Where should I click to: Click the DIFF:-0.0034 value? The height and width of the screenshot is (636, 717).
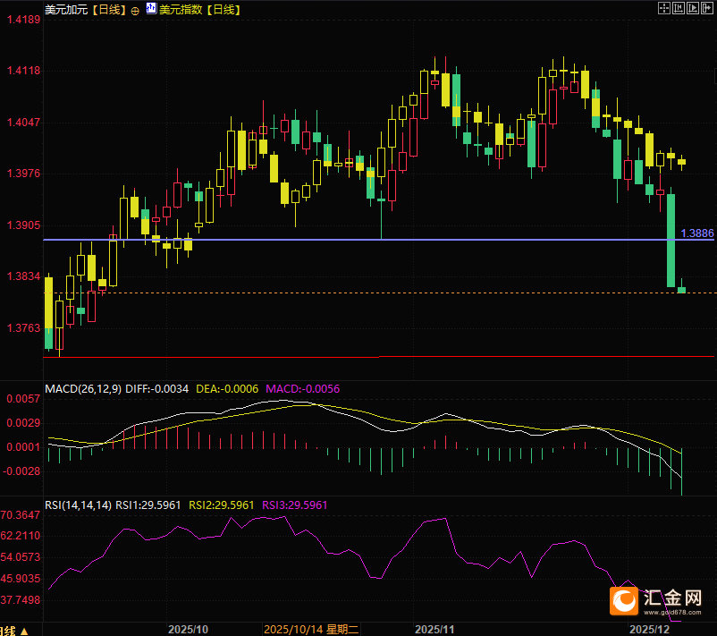point(156,389)
